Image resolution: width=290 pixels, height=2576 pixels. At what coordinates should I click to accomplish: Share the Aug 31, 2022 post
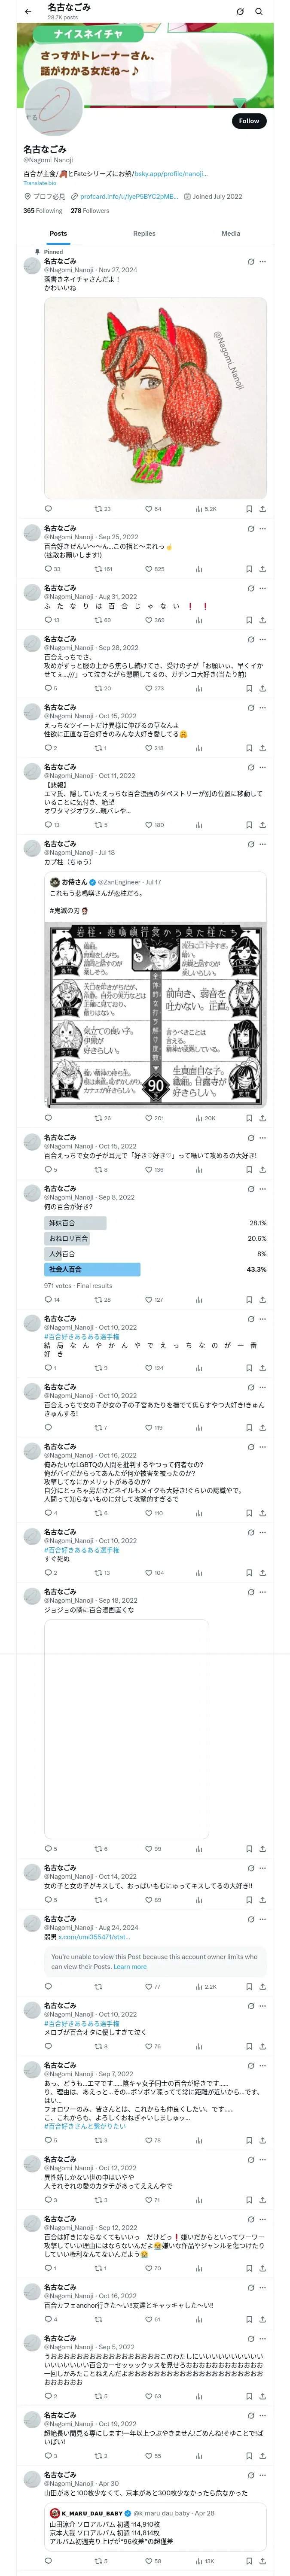tap(262, 620)
